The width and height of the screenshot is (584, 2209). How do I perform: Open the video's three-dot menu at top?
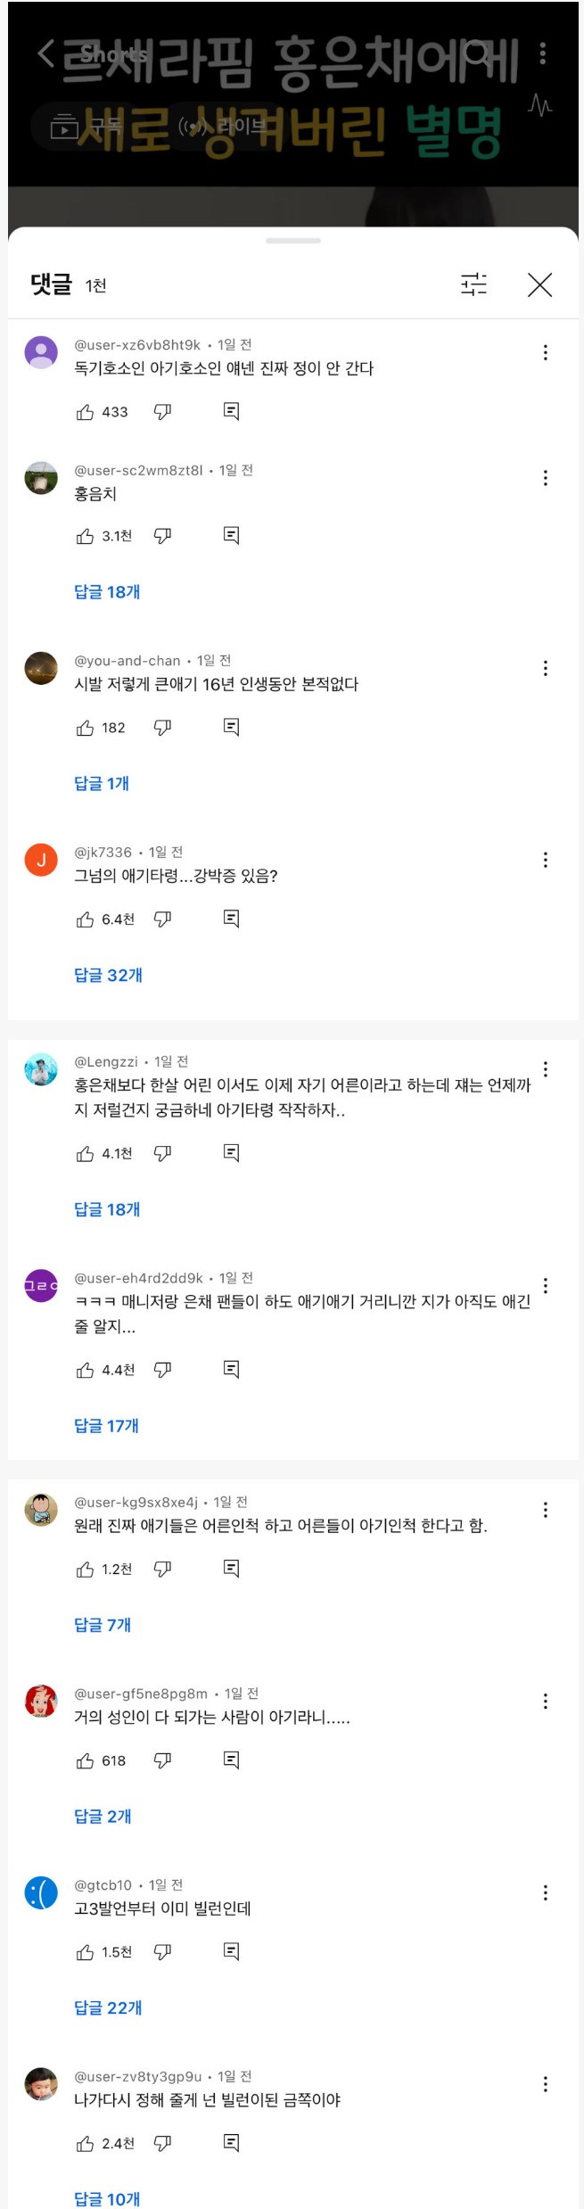[x=542, y=54]
